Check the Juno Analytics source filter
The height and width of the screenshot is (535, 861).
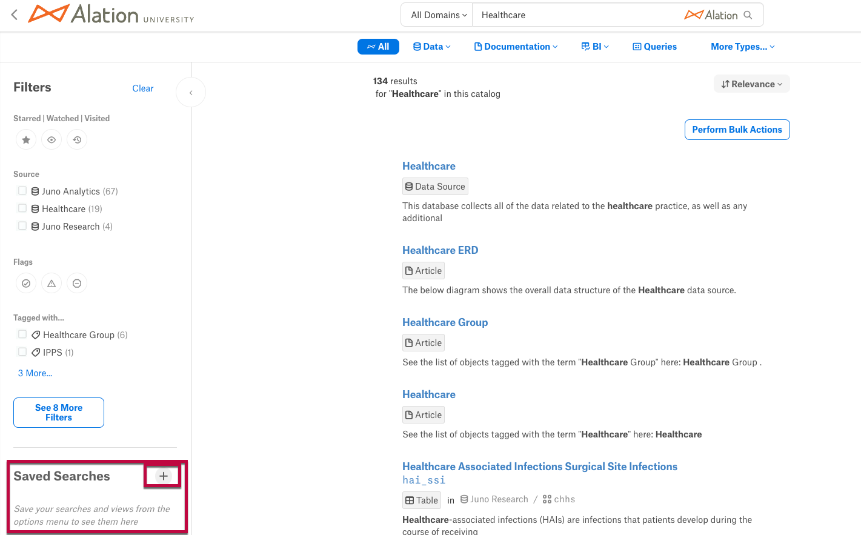click(x=22, y=191)
